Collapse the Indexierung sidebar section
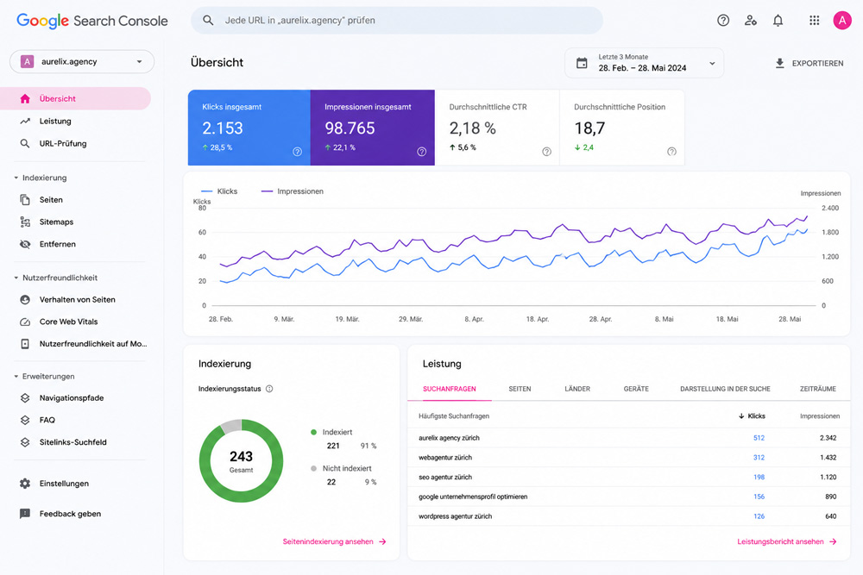The width and height of the screenshot is (863, 575). tap(41, 178)
